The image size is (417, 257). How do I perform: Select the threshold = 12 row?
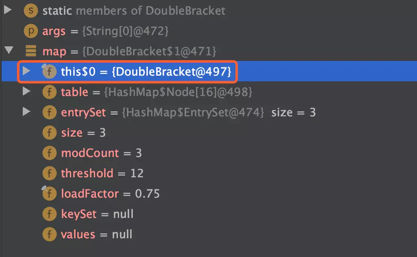(102, 174)
